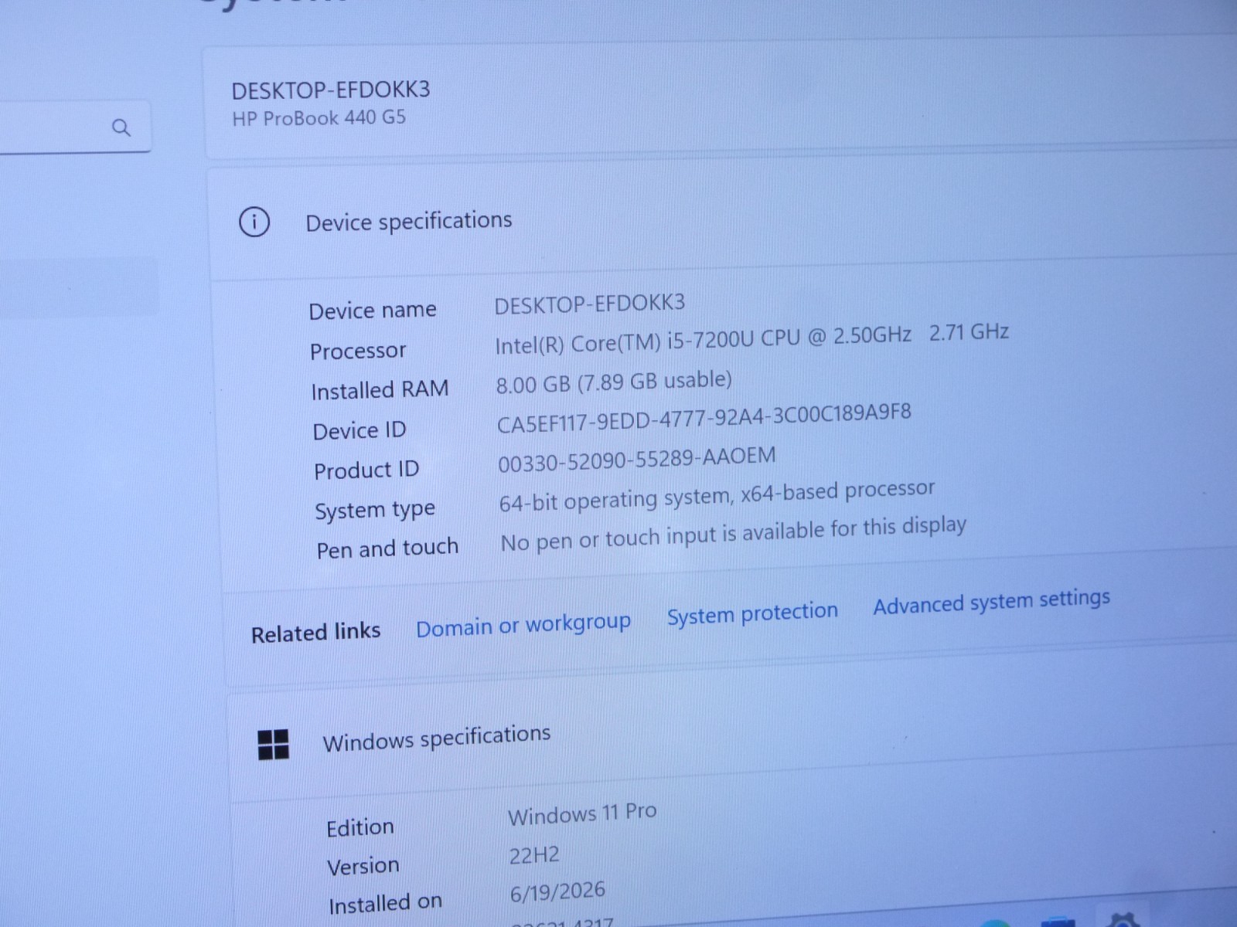Screen dimensions: 1237x927
Task: Select the Product ID value 00330-52090-55289-AAOEM
Action: click(x=636, y=459)
